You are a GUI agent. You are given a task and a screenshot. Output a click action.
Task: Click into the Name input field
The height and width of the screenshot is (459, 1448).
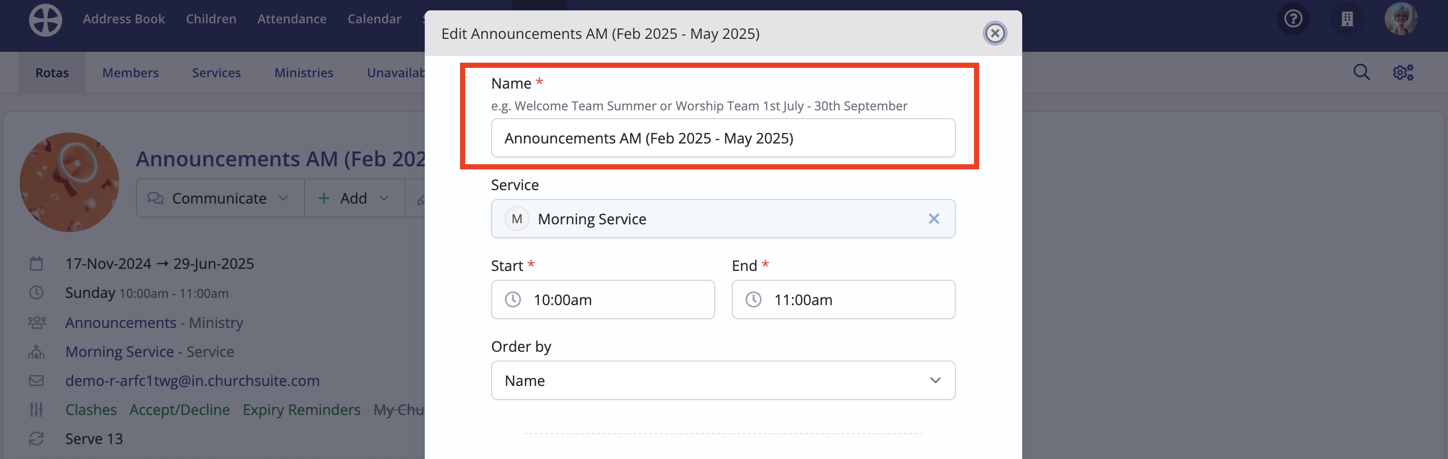723,138
